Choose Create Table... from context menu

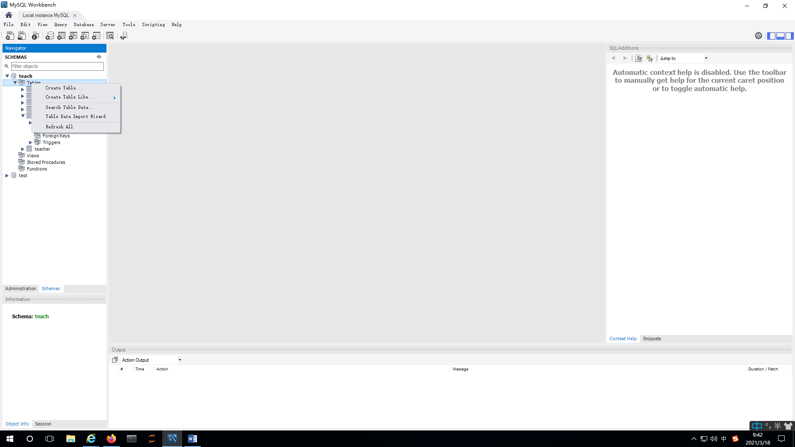(x=64, y=88)
